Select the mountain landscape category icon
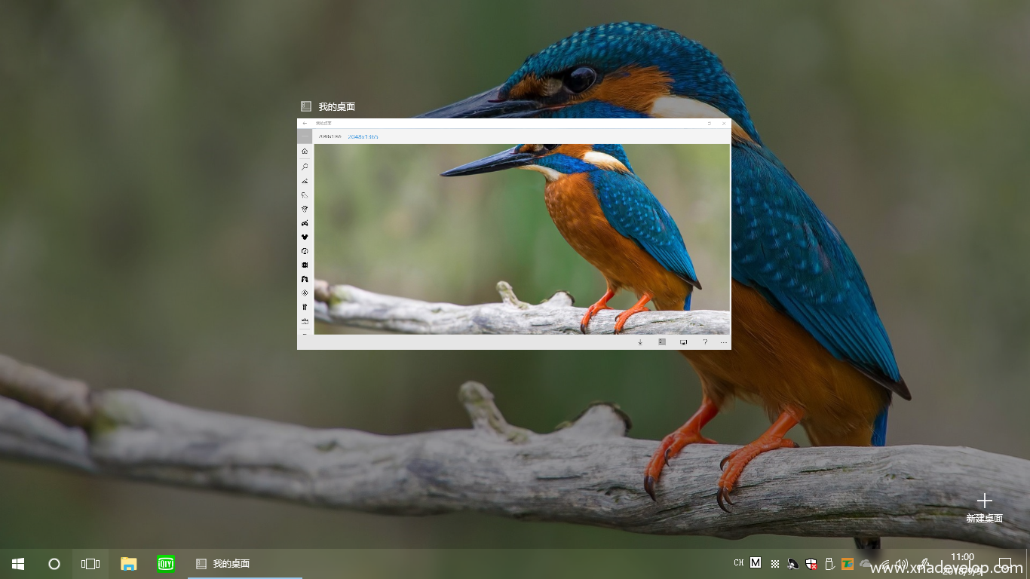 click(305, 181)
